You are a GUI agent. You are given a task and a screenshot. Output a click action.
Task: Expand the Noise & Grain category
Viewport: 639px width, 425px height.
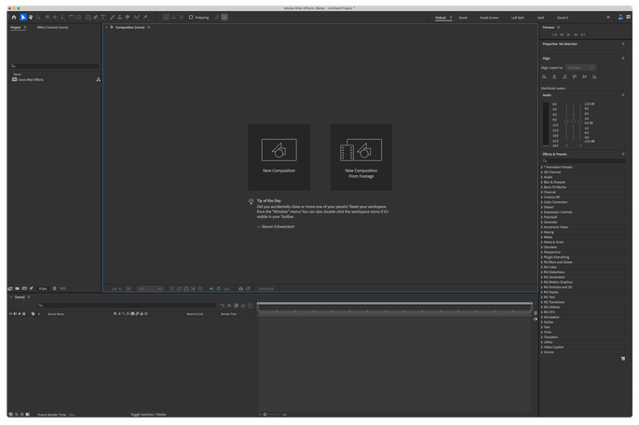click(542, 242)
